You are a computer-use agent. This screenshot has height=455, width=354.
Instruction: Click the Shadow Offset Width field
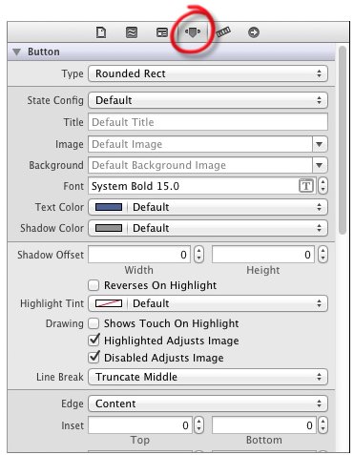(x=139, y=255)
